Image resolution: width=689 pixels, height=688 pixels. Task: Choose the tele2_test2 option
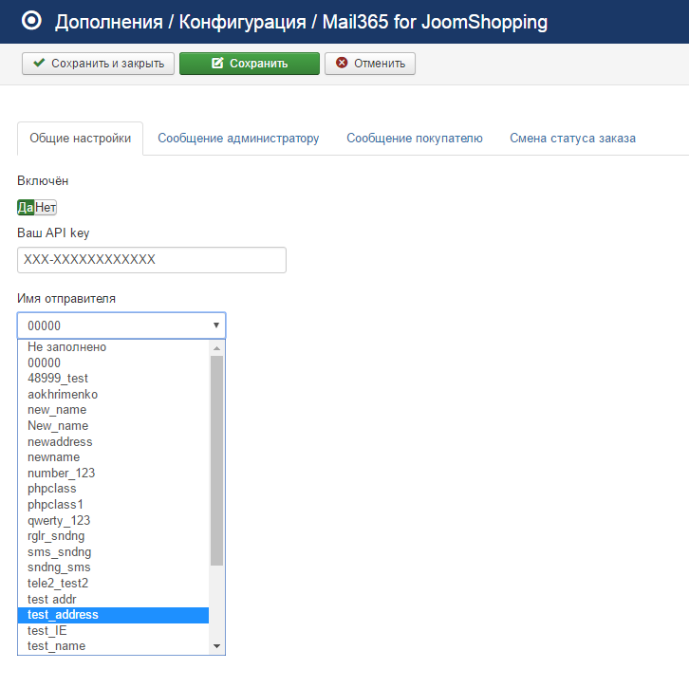(x=113, y=583)
